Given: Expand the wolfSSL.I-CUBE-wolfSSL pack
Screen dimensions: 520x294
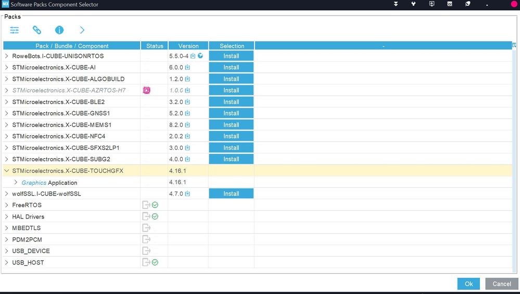Looking at the screenshot, I should pos(6,194).
